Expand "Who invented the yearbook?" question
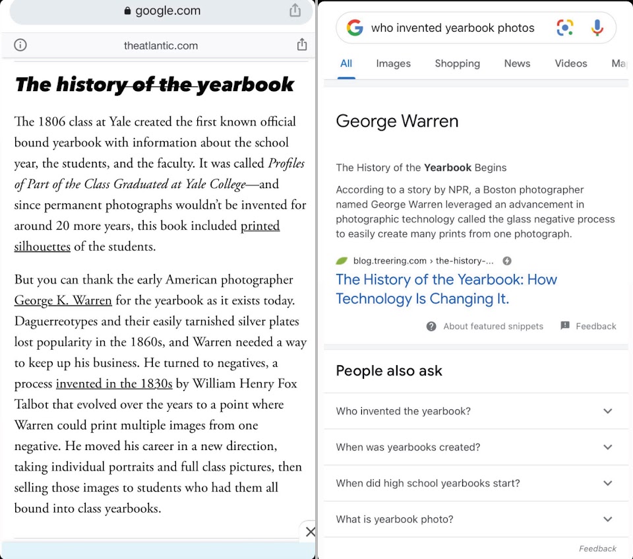Viewport: 633px width, 559px height. tap(476, 411)
